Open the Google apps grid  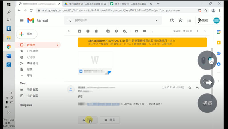coord(189,20)
